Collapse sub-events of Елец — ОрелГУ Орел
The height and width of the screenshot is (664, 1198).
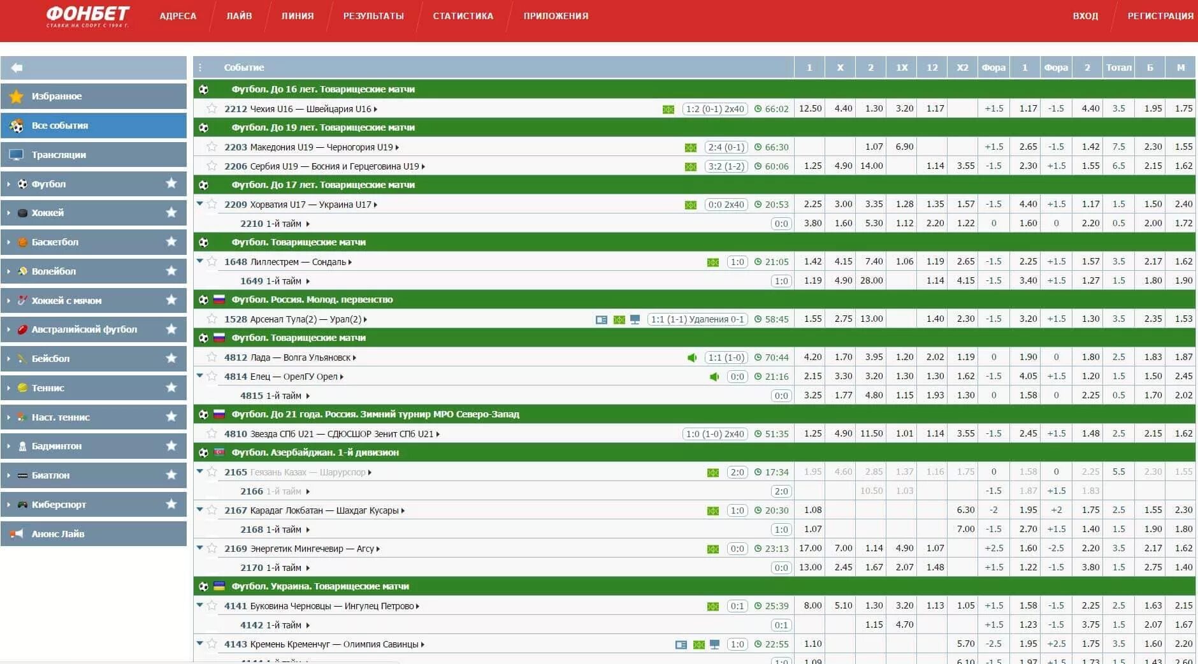(x=199, y=376)
